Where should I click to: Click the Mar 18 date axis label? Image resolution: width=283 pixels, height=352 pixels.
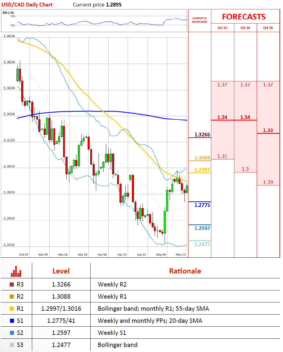tap(63, 255)
